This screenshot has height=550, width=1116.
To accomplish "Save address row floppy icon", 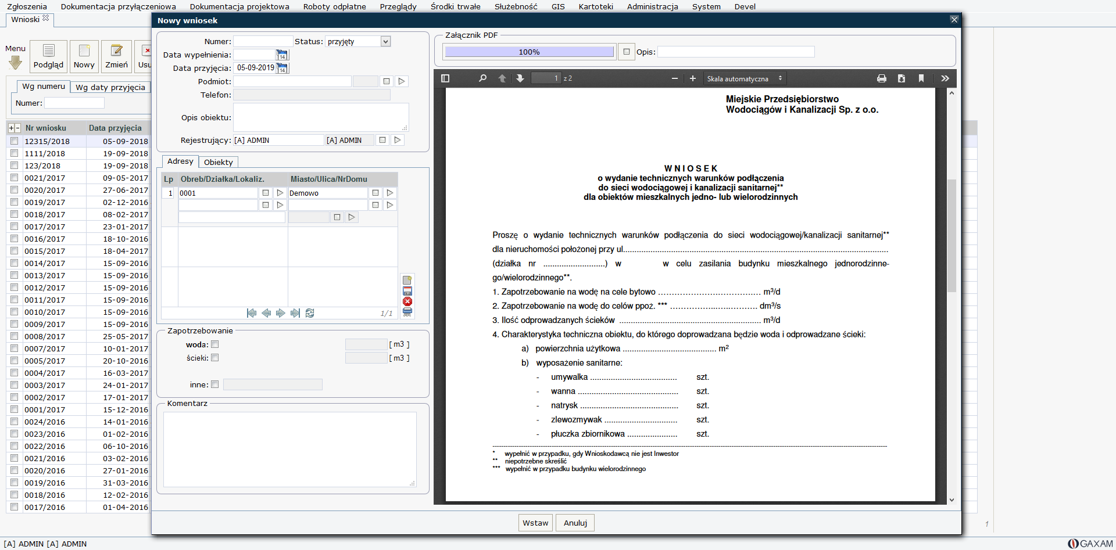I will tap(407, 291).
